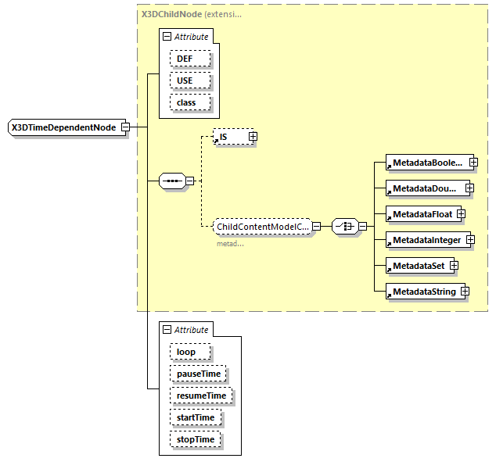Open the X3DChildNode extension type label
Viewport: 496px width, 469px height.
click(189, 14)
